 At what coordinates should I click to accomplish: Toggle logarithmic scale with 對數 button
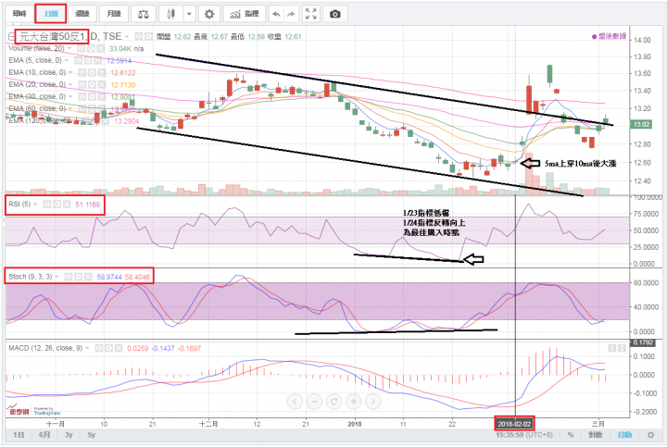pyautogui.click(x=595, y=435)
